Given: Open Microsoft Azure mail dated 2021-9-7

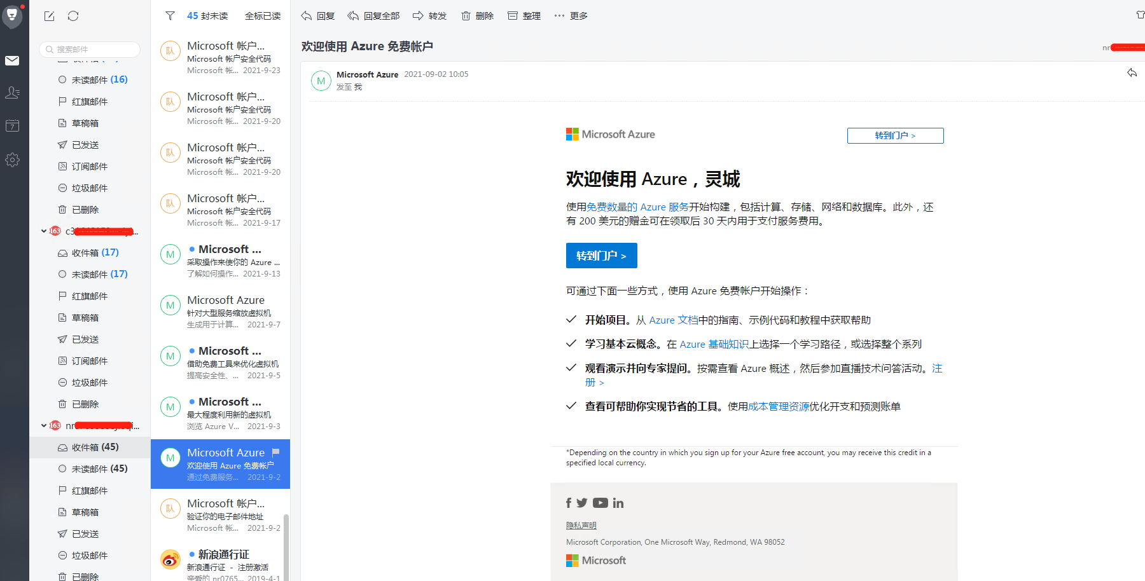Looking at the screenshot, I should 220,311.
